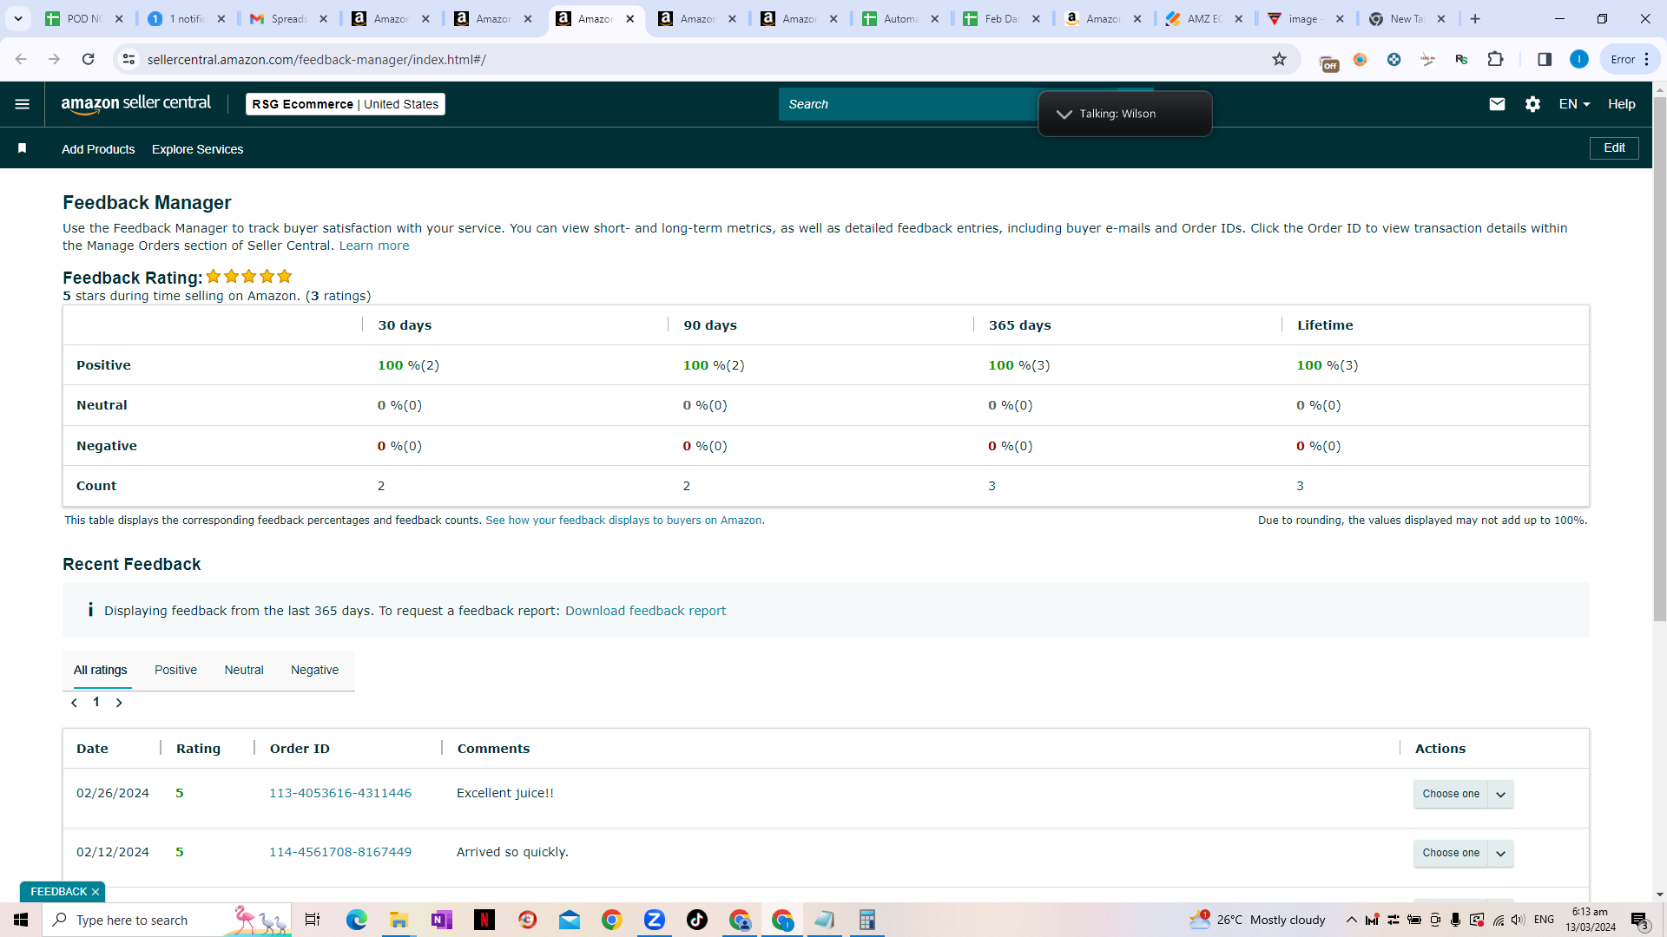Switch to the Negative feedback tab
Viewport: 1667px width, 937px height.
[314, 670]
